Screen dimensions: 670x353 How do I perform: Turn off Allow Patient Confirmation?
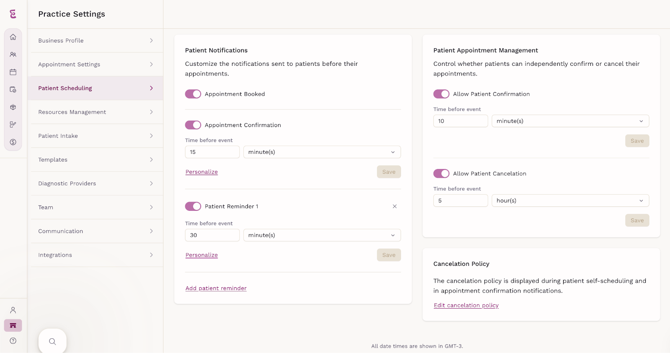(441, 94)
